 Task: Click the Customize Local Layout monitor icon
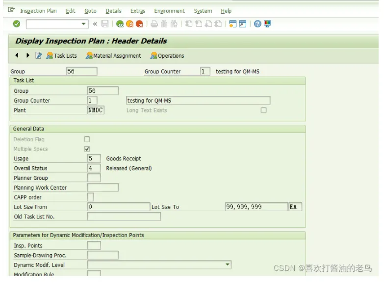[x=267, y=24]
